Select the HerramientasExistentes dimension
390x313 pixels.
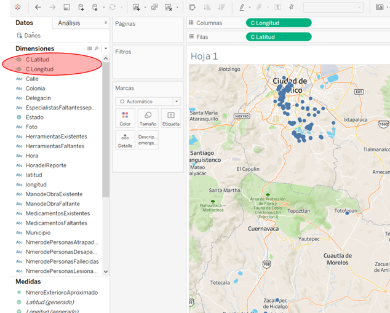[x=56, y=137]
